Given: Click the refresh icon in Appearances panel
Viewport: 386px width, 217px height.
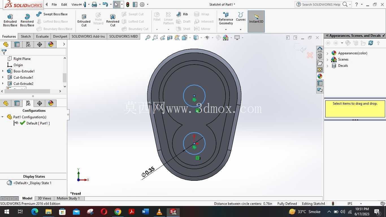Looking at the screenshot, I should pyautogui.click(x=371, y=43).
